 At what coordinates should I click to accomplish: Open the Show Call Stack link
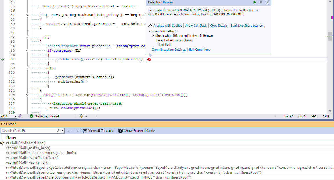coord(196,26)
